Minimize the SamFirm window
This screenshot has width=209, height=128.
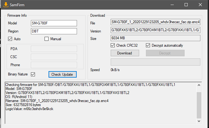172,5
